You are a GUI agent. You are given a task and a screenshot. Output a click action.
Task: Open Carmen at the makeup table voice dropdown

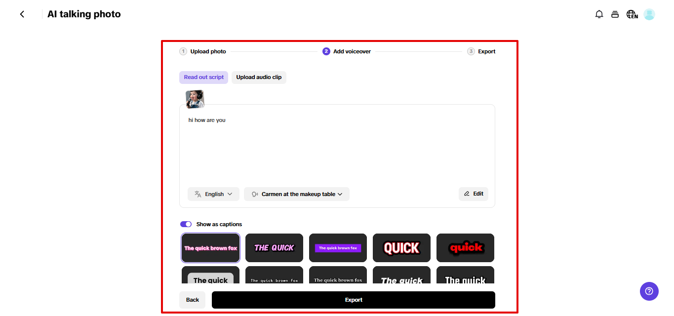pos(297,194)
